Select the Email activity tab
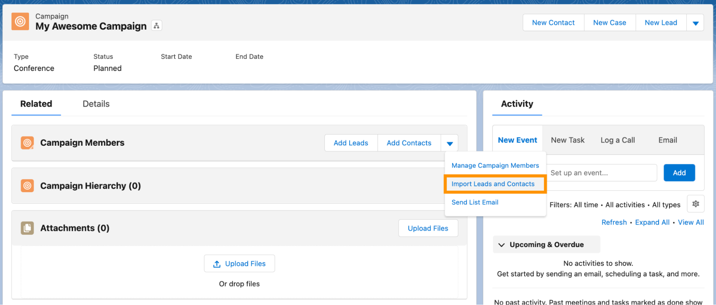 668,140
